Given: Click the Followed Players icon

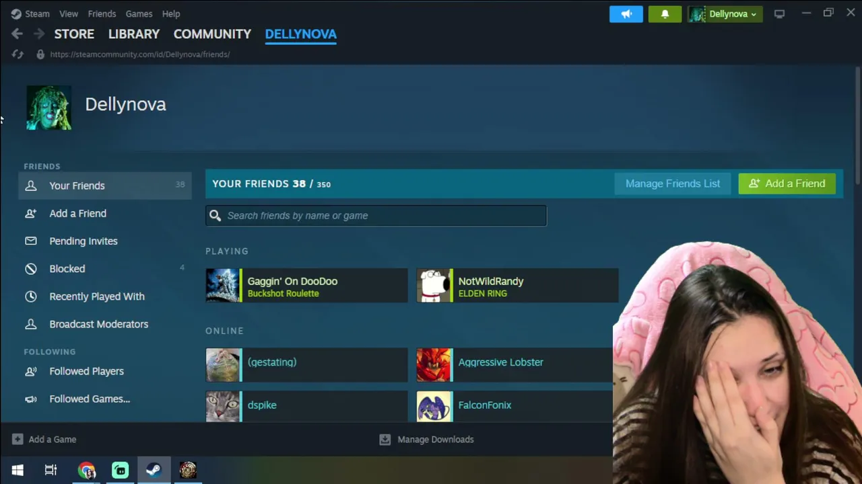Looking at the screenshot, I should pyautogui.click(x=31, y=371).
